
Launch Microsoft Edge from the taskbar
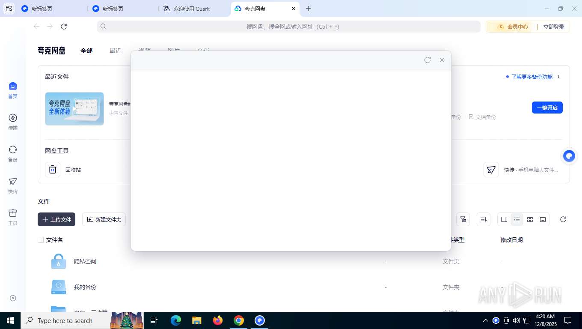[176, 320]
